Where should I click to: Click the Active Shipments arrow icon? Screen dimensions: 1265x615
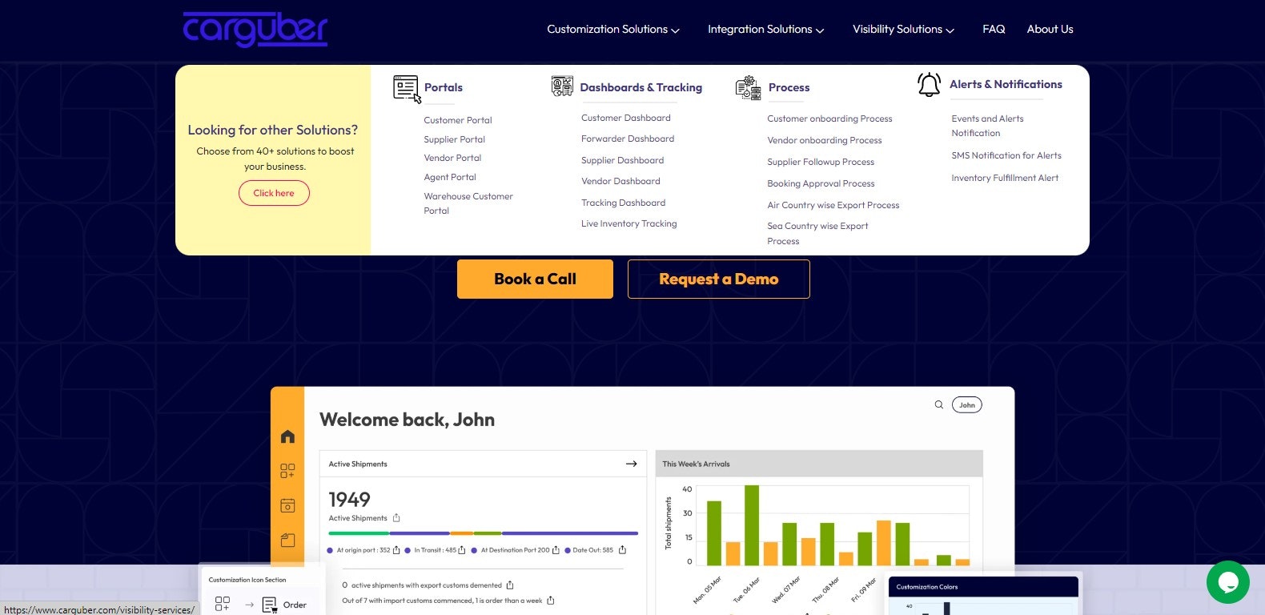click(632, 464)
